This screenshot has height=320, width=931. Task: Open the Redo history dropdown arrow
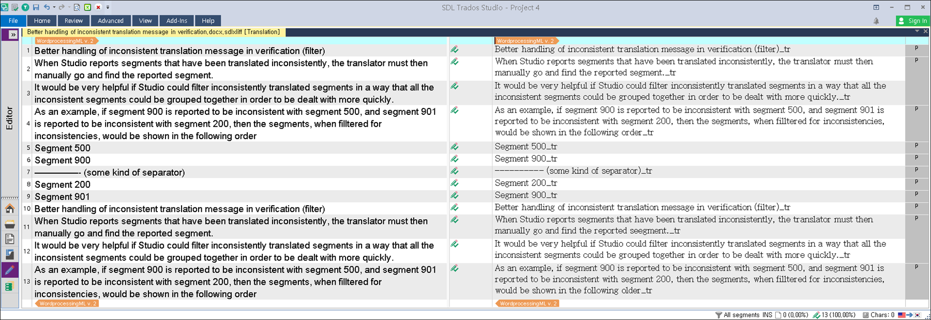(x=69, y=7)
